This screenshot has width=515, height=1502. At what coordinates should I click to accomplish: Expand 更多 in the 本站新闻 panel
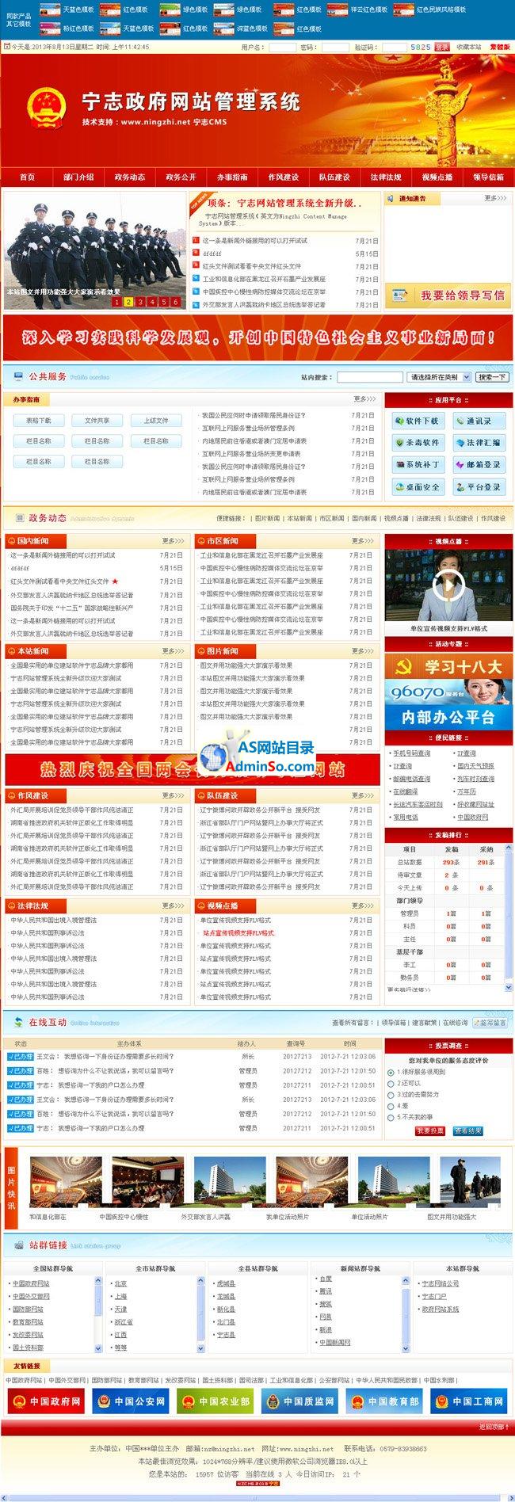(174, 651)
